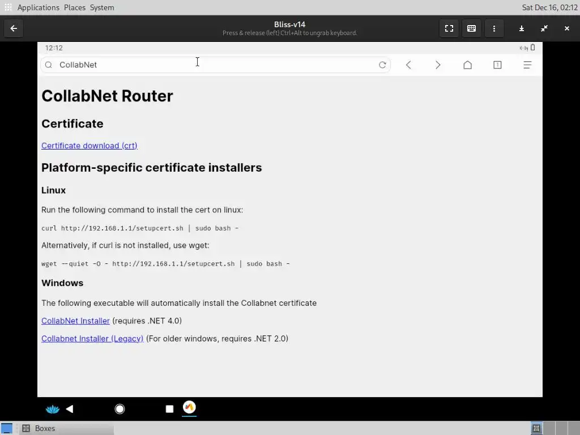Show open tabs counter
This screenshot has height=435, width=580.
click(497, 65)
